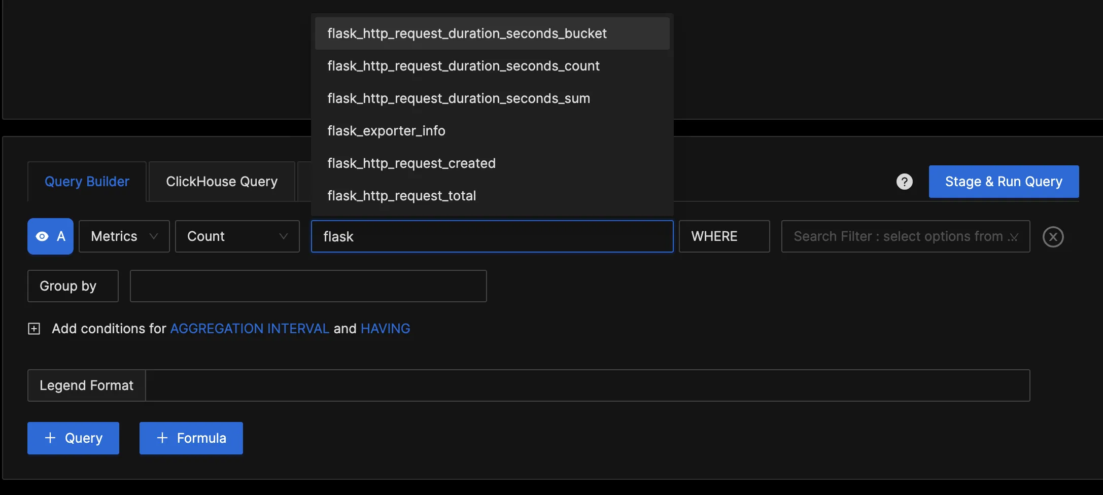Click the WHERE label box
This screenshot has width=1103, height=495.
coord(725,236)
